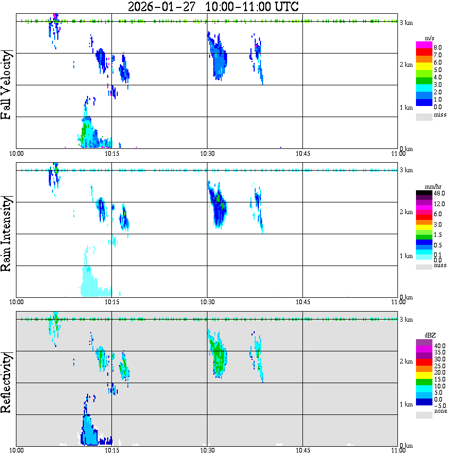Select the red swatch in mm/hr legend
This screenshot has width=451, height=460.
(424, 217)
